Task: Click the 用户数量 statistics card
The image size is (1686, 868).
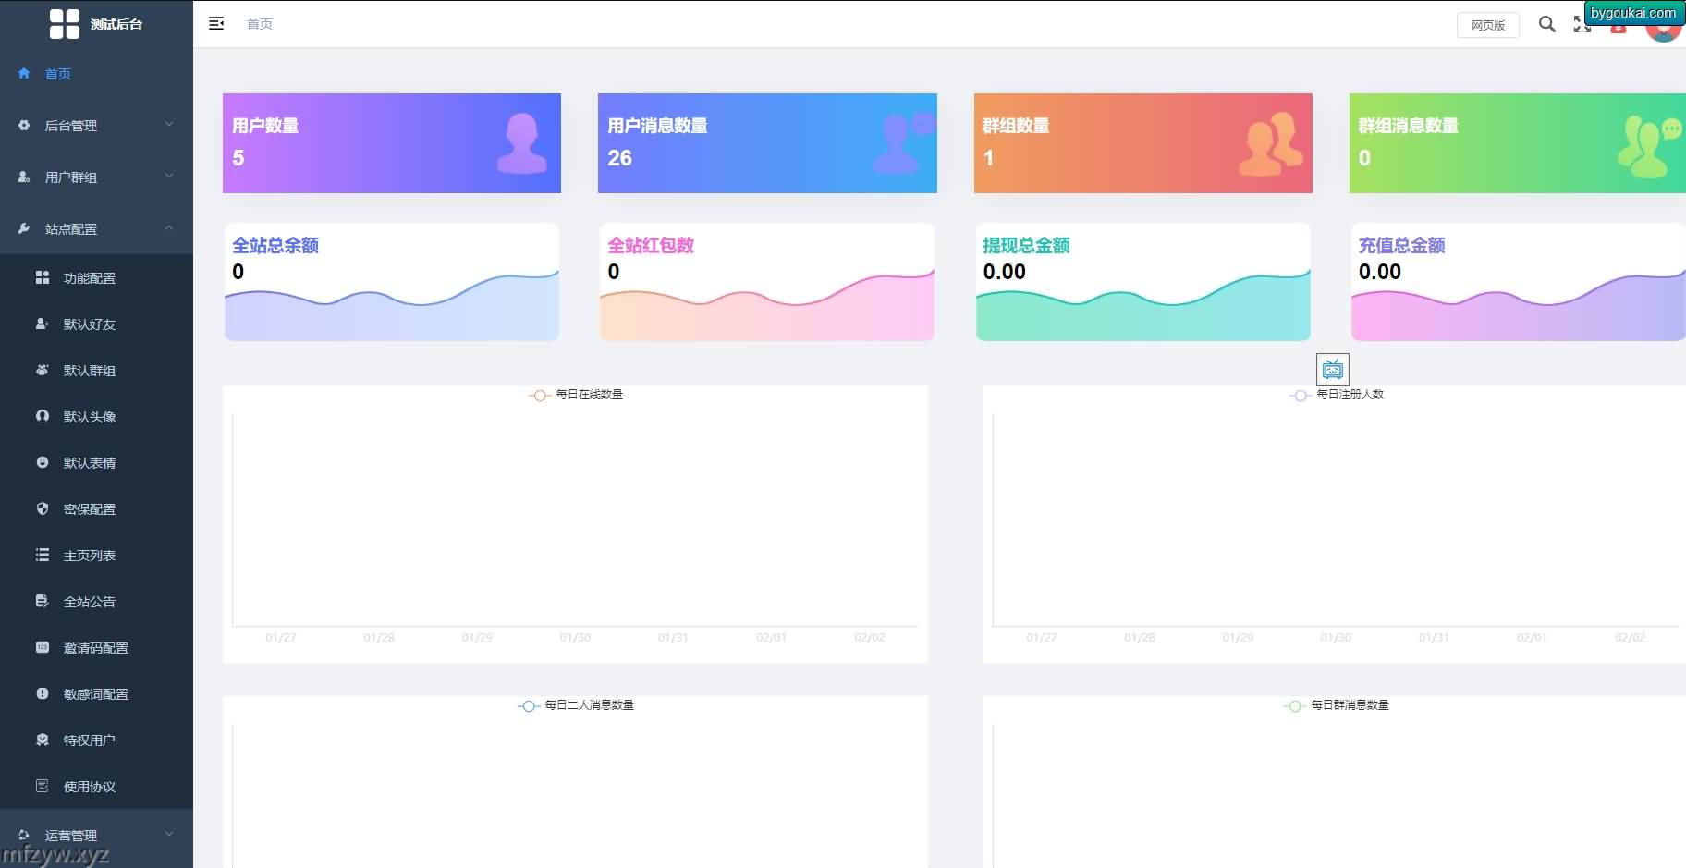Action: [x=392, y=143]
